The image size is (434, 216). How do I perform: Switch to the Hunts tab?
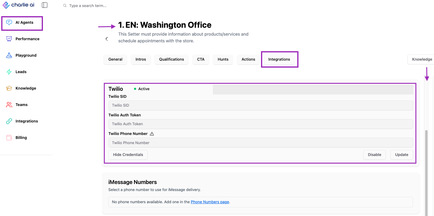[223, 59]
